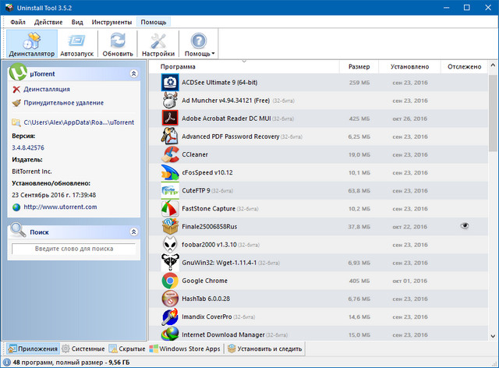Open the Помощь toolbar dropdown arrow
This screenshot has height=368, width=499.
coord(213,54)
